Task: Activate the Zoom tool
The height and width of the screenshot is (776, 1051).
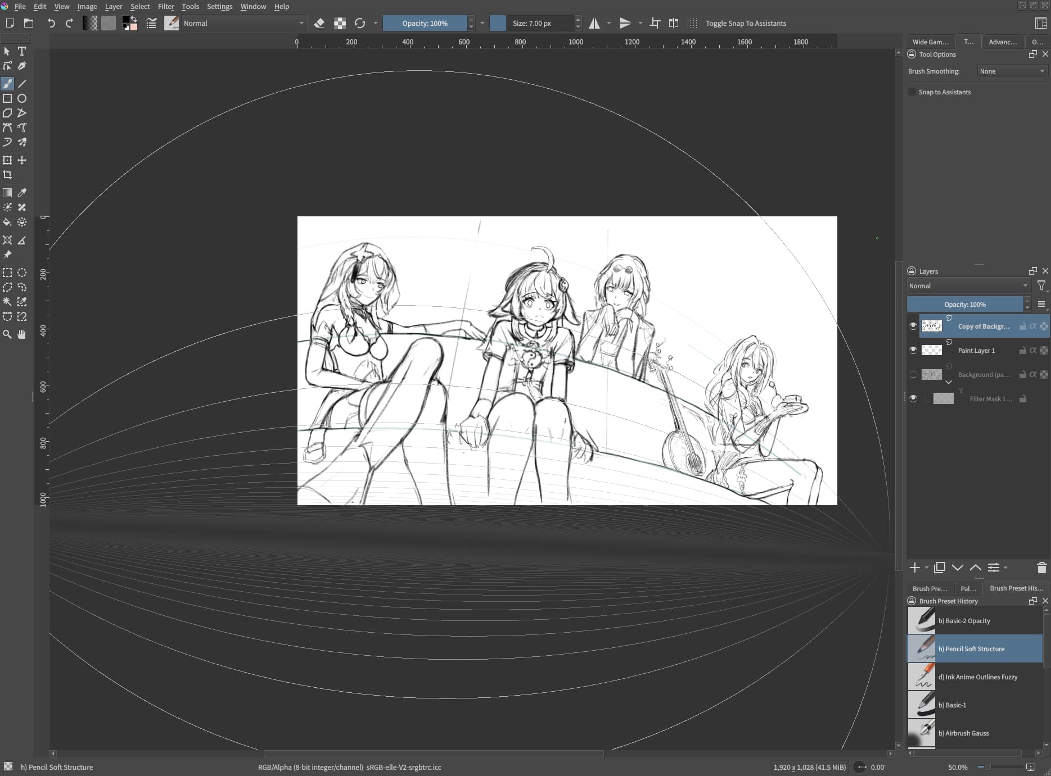Action: [x=7, y=334]
